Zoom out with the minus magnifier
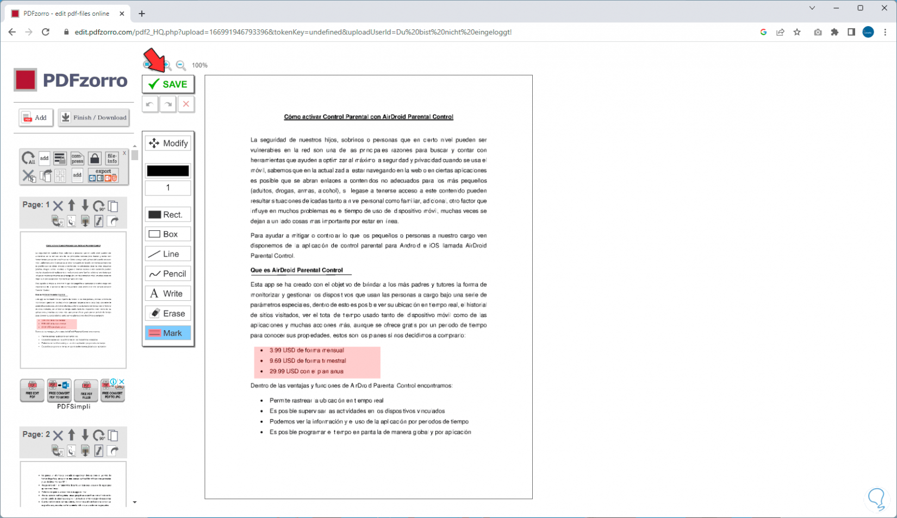The width and height of the screenshot is (897, 518). 180,65
